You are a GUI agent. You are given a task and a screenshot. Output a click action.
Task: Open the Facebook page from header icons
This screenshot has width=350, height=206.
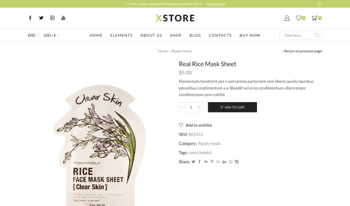pyautogui.click(x=30, y=18)
